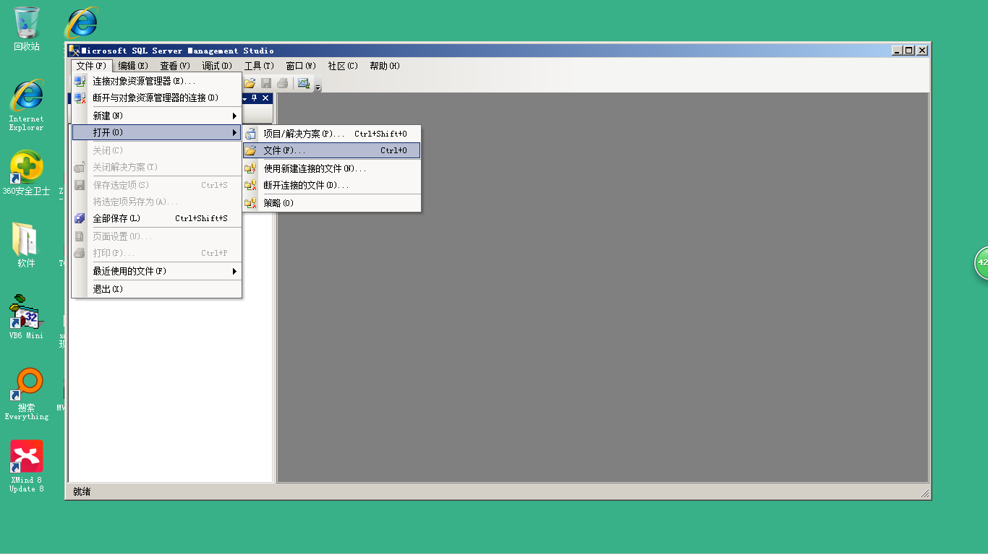The image size is (988, 555).
Task: Click the 文件(F) menu bar item
Action: (92, 66)
